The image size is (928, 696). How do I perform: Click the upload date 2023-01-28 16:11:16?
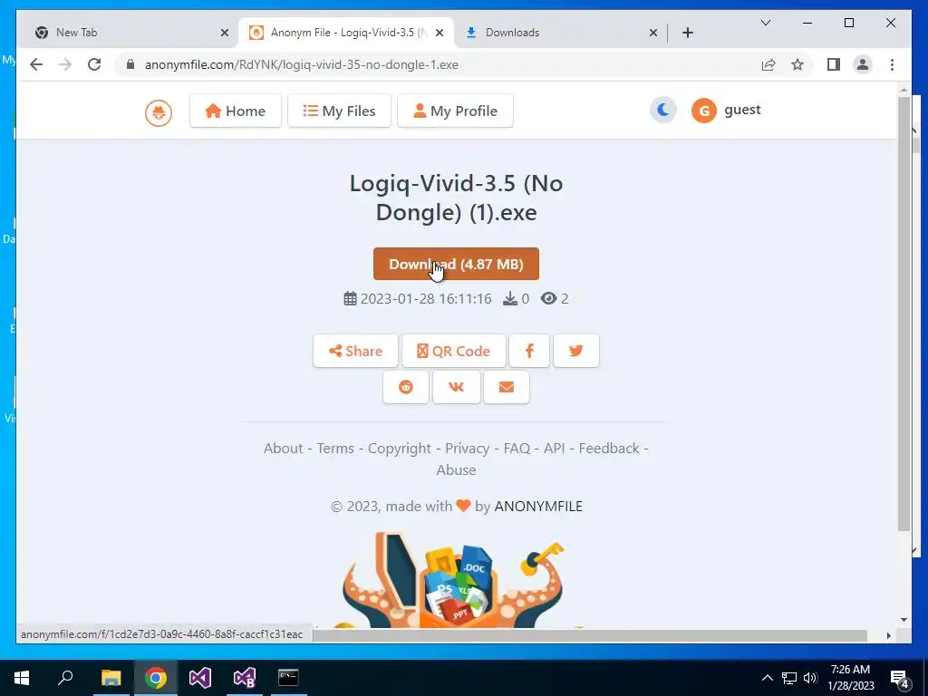426,299
